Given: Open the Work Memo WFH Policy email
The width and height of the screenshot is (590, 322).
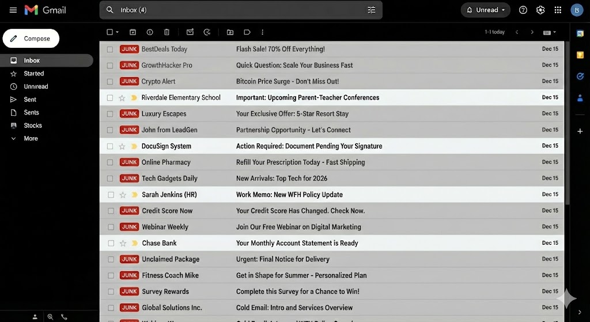Looking at the screenshot, I should [x=331, y=195].
